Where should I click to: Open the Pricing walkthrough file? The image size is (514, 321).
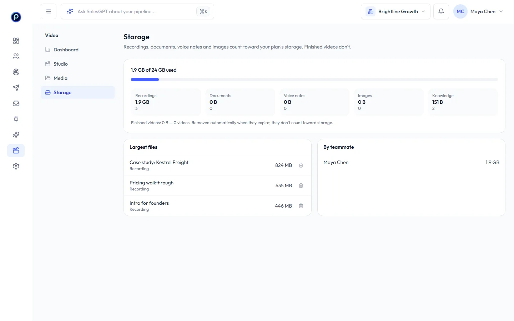click(217, 185)
